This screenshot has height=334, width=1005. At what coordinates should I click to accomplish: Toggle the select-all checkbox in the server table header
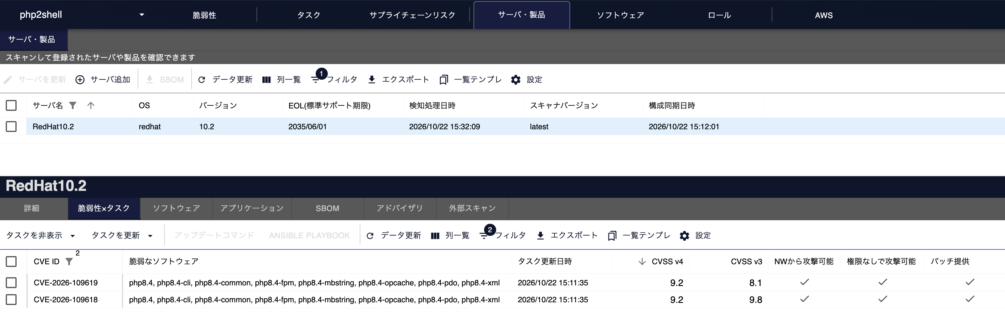(11, 105)
